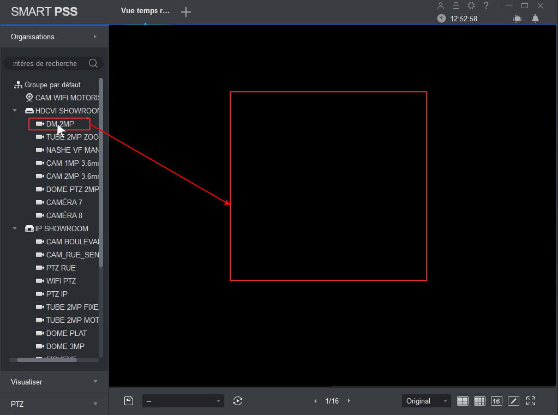Switch to the nine-window grid layout
The image size is (558, 415).
(479, 401)
